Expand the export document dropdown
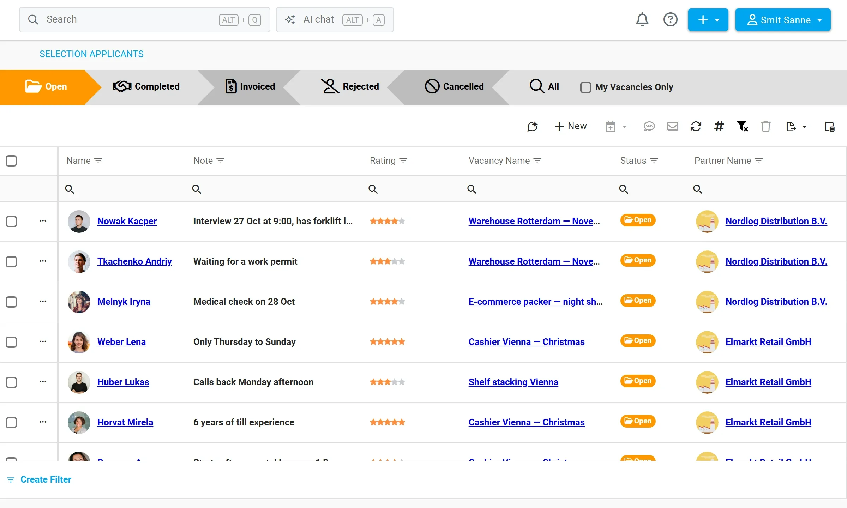The width and height of the screenshot is (847, 508). [x=805, y=127]
